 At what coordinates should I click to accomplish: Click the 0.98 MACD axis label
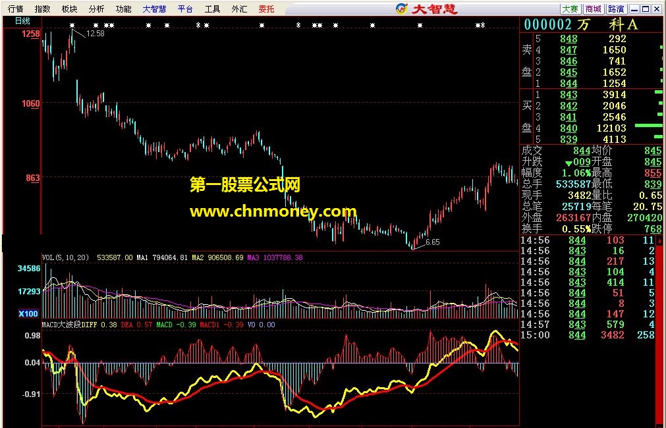[33, 335]
